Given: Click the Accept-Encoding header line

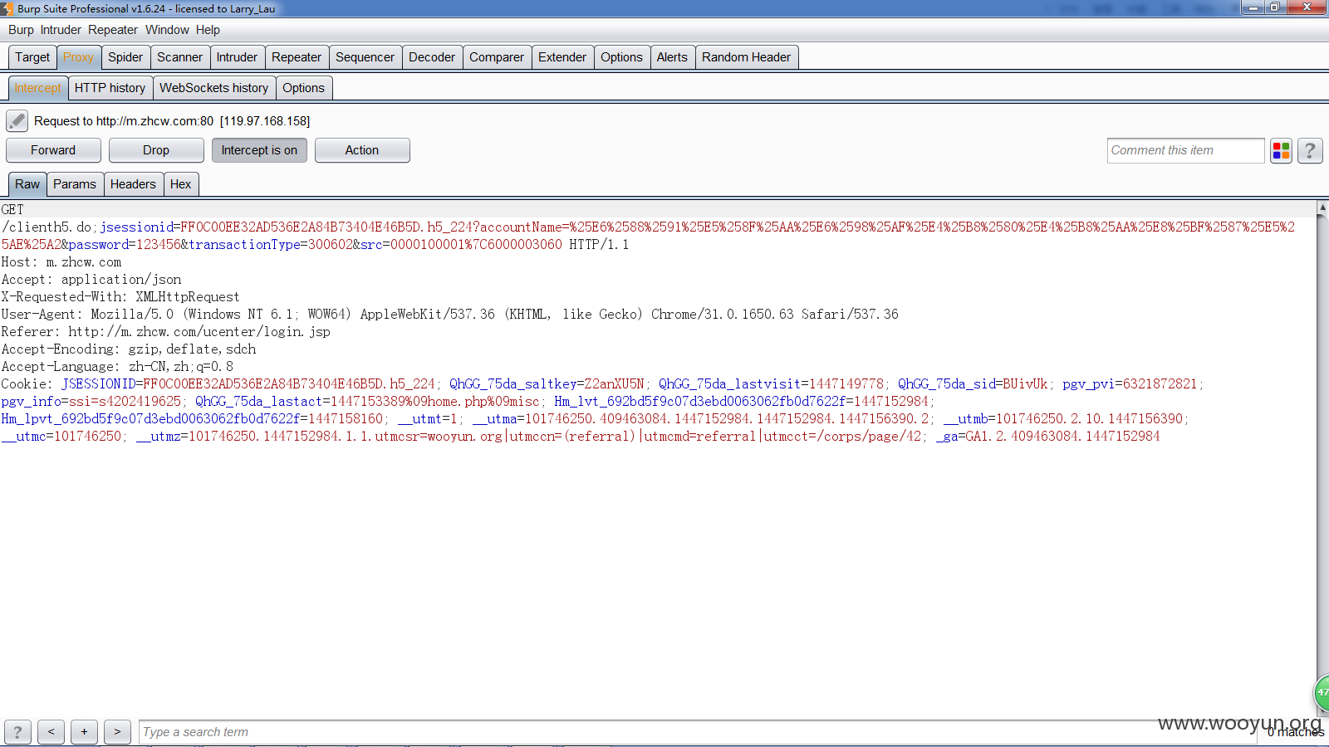Looking at the screenshot, I should pyautogui.click(x=129, y=349).
